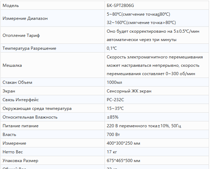Image resolution: width=224 pixels, height=169 pixels.
Task: Select the 32~160℃ softening point line
Action: [x=141, y=23]
